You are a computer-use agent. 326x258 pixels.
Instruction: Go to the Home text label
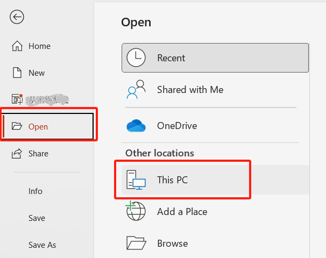(39, 46)
